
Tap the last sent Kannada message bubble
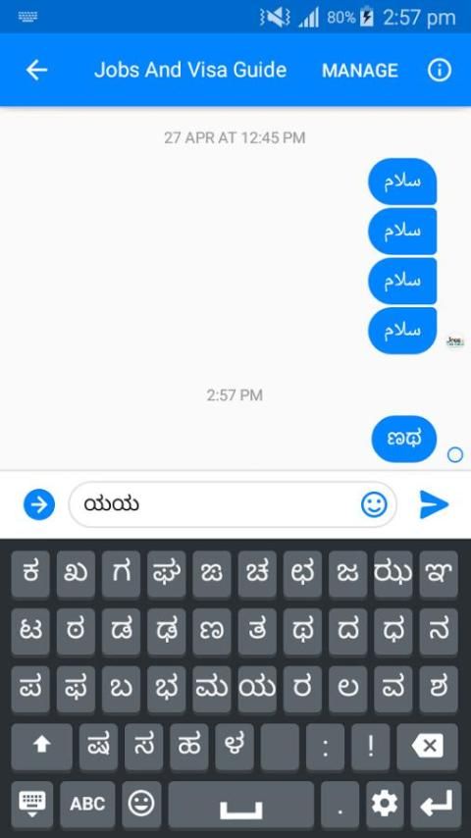[404, 439]
